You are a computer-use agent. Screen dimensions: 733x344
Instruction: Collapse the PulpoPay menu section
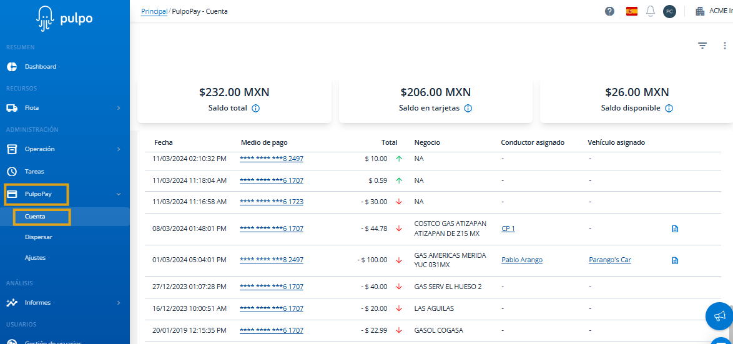click(119, 194)
